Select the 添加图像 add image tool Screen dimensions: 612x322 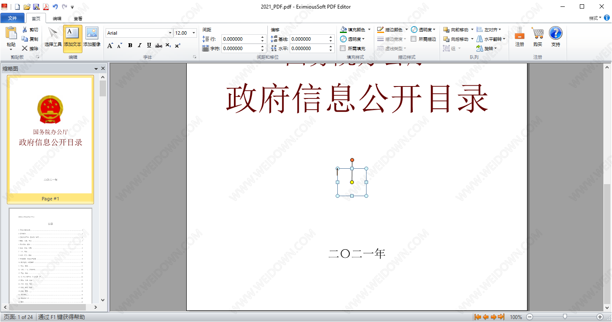(92, 39)
